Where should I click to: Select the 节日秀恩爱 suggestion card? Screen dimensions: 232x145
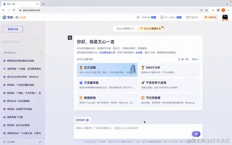tap(169, 100)
